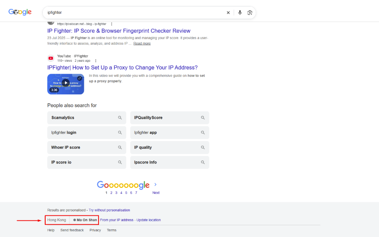
Task: Open more options for the YouTube result
Action: 96,61
